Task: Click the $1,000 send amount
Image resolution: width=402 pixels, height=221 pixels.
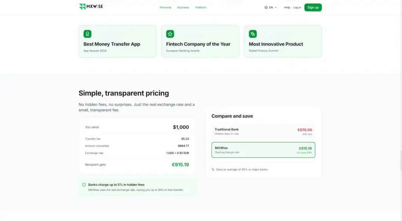Action: click(x=181, y=127)
